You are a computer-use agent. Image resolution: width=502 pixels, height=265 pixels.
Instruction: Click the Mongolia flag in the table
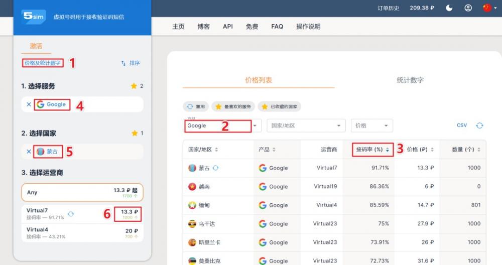point(192,168)
